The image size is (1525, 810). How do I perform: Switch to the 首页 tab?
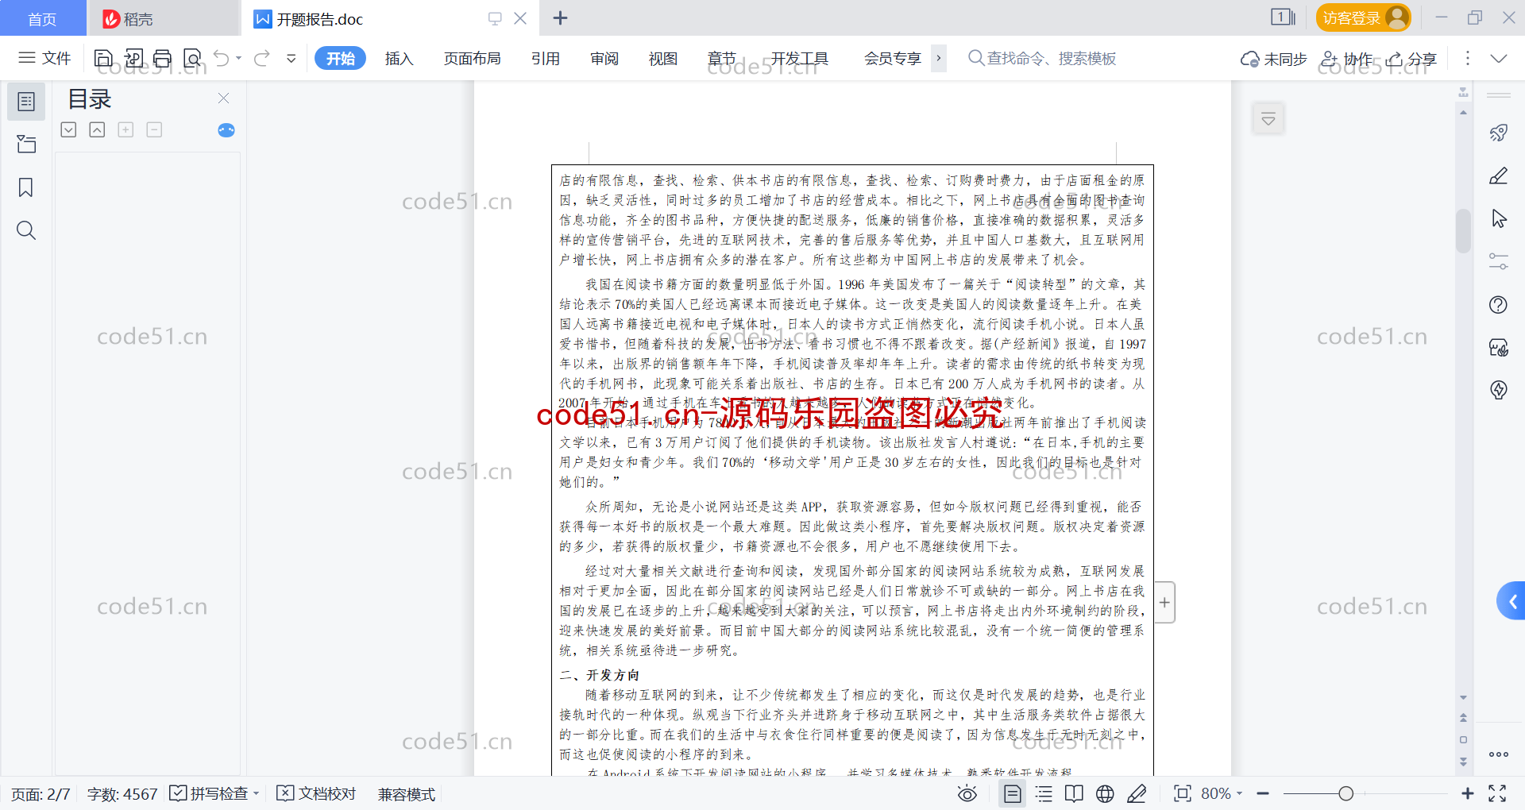point(42,18)
